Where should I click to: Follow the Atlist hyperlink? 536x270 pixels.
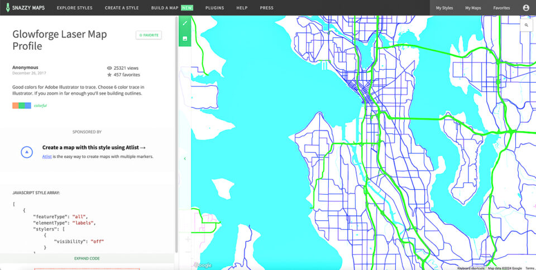(x=47, y=157)
